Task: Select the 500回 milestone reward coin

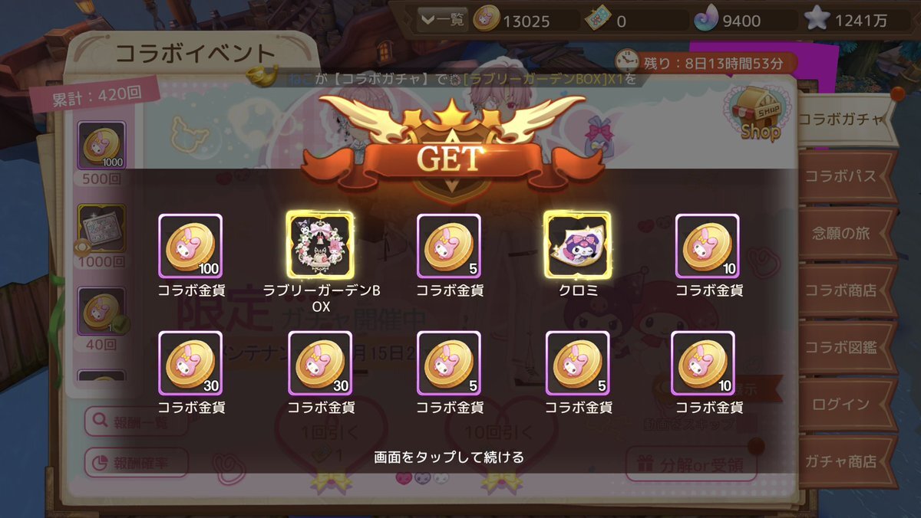Action: (102, 146)
